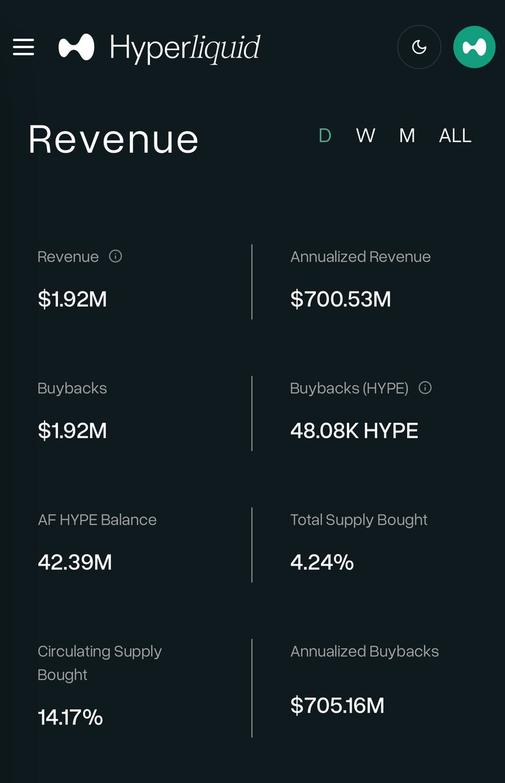Open the hamburger navigation menu
The image size is (505, 783).
point(23,47)
